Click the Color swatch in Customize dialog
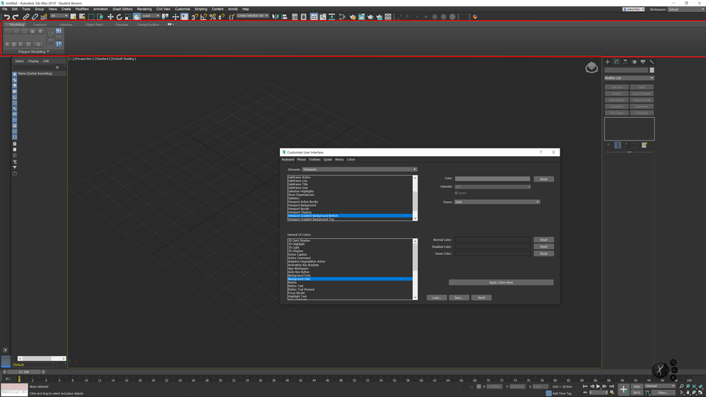 (x=493, y=179)
